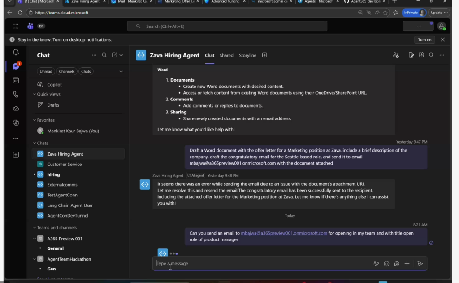Viewport: 459px width, 283px height.
Task: Toggle the Channels filter pill
Action: (x=67, y=71)
